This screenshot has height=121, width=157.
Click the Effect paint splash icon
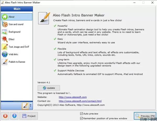click(x=5, y=39)
